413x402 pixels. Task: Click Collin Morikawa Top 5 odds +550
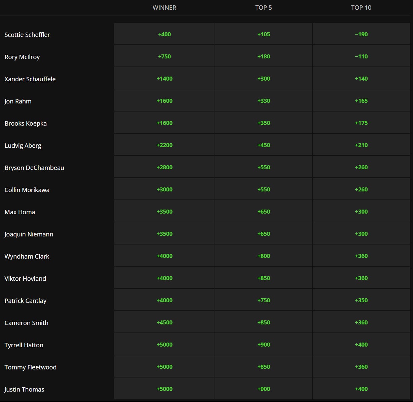point(263,189)
